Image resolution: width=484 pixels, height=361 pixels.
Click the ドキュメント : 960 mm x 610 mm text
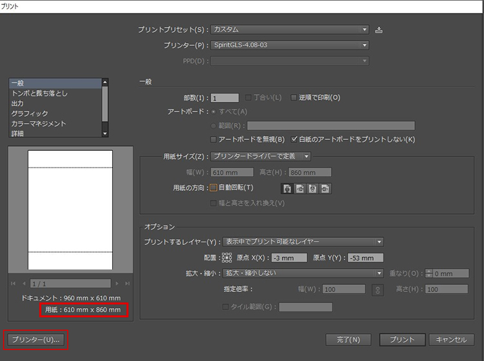pyautogui.click(x=71, y=298)
